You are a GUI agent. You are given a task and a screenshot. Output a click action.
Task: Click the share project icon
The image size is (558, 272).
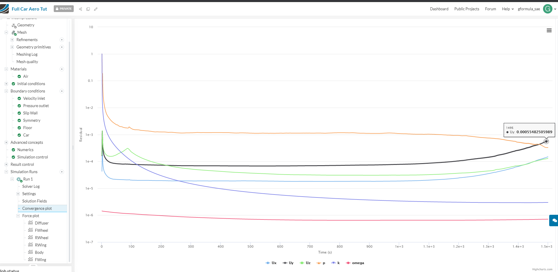point(80,9)
